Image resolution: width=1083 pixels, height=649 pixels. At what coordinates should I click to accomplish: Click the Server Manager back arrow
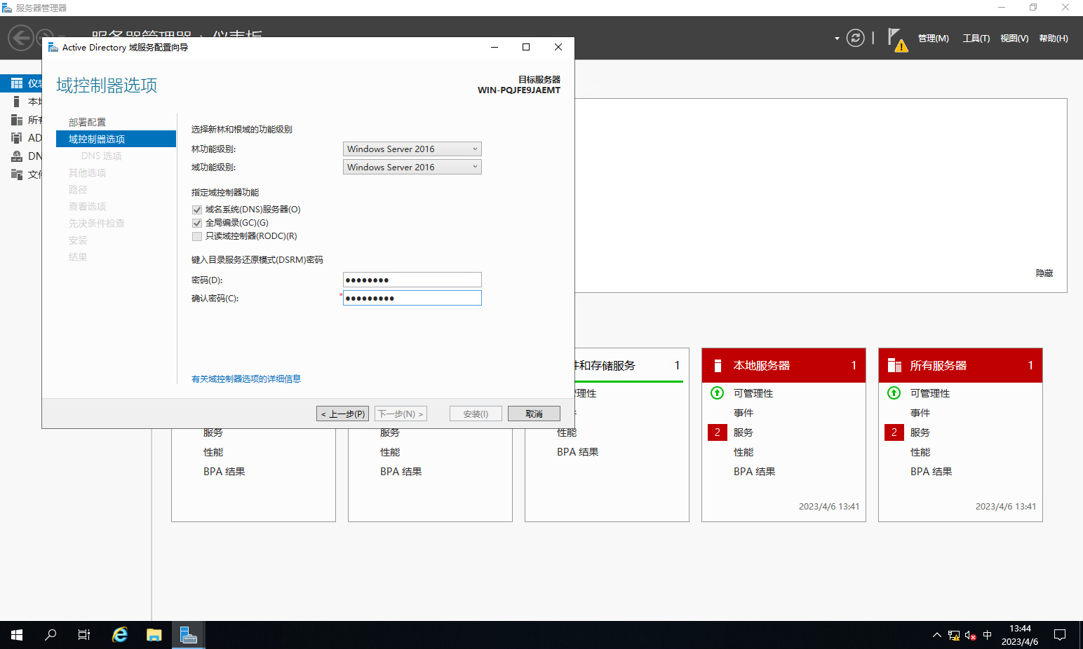pos(20,38)
